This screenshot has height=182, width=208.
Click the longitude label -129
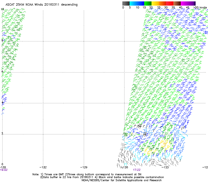(84, 167)
